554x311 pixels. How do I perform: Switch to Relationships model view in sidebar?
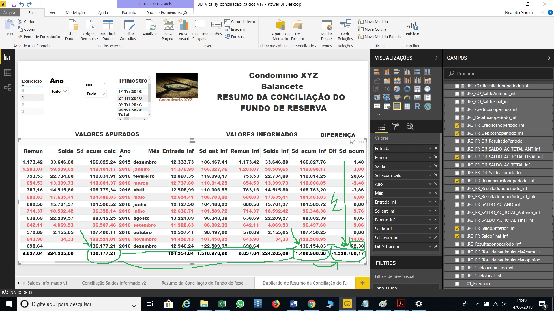click(x=8, y=88)
